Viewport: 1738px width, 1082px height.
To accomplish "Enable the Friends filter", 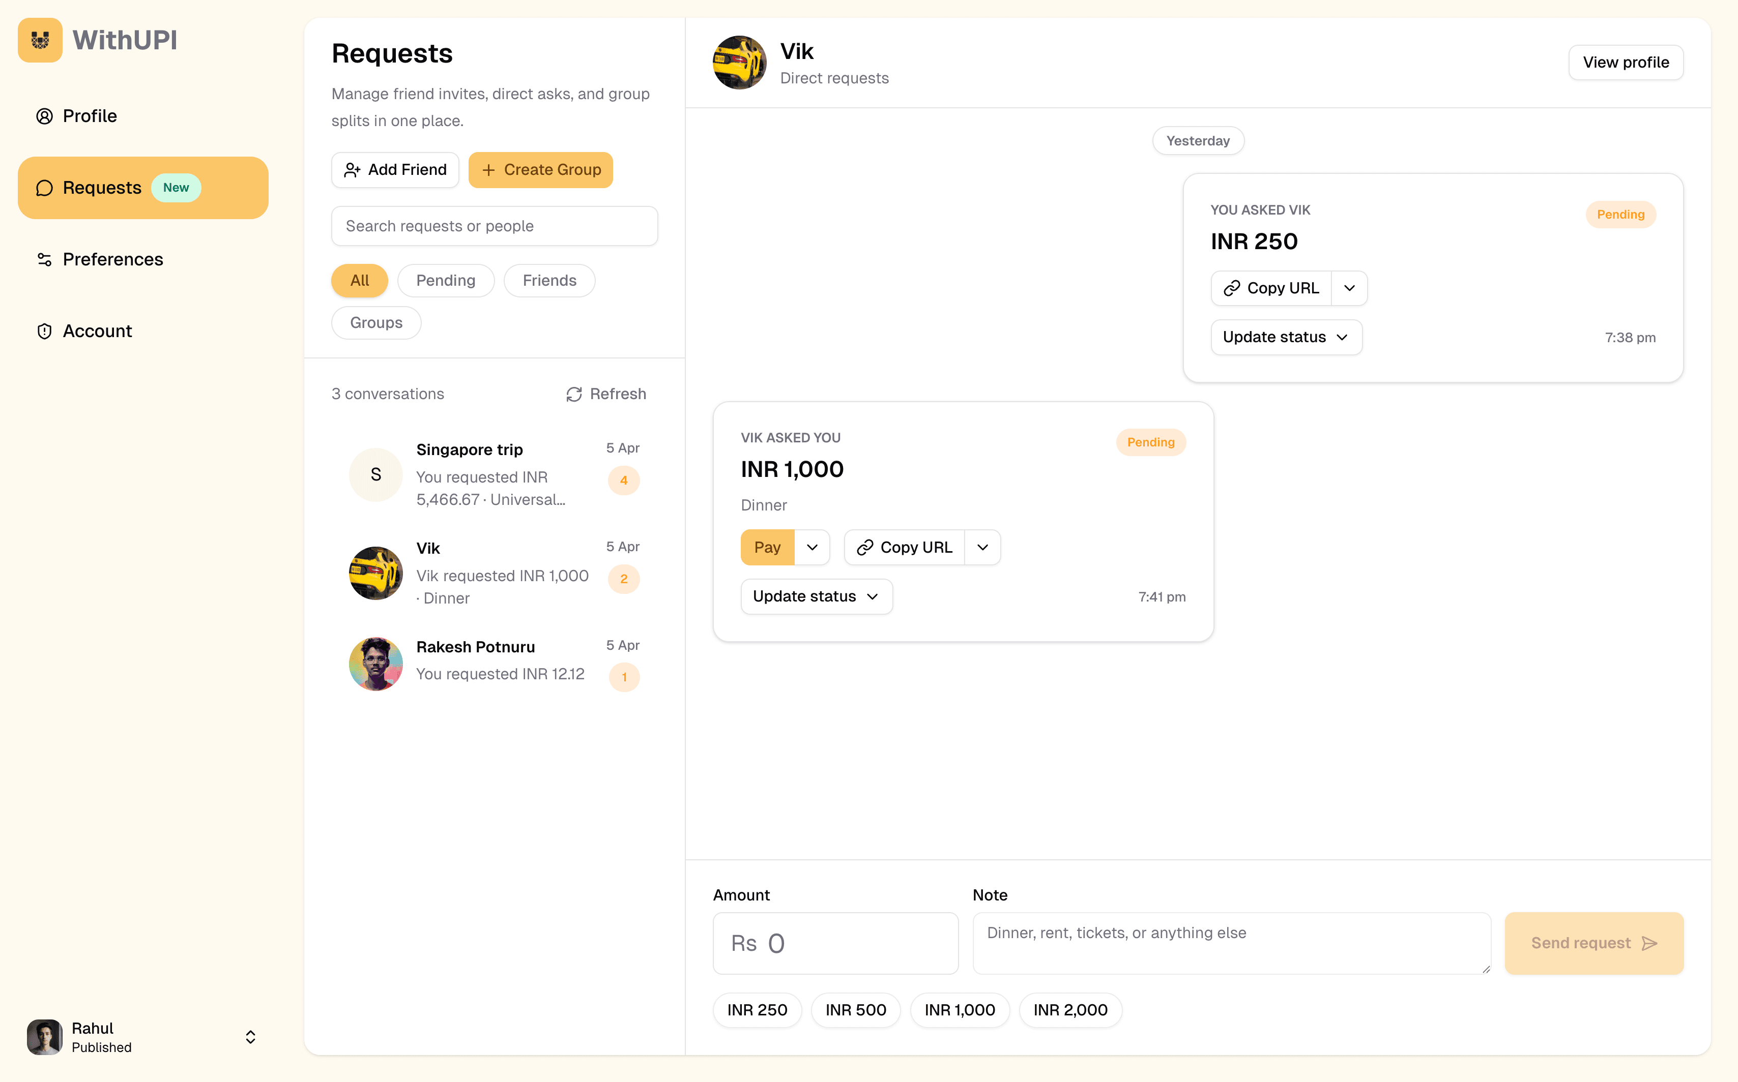I will coord(548,280).
